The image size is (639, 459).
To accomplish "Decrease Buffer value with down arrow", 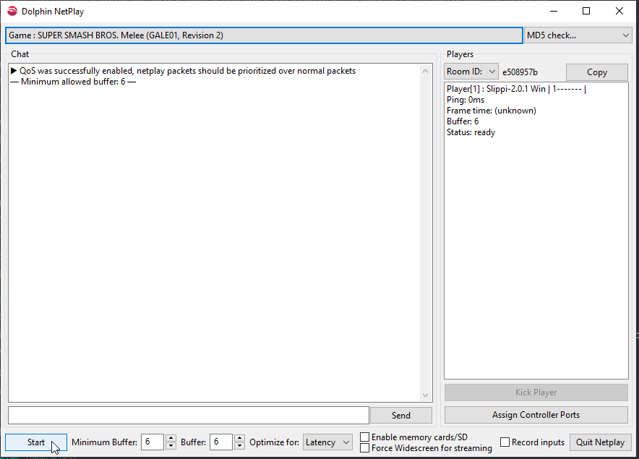I will click(x=240, y=446).
